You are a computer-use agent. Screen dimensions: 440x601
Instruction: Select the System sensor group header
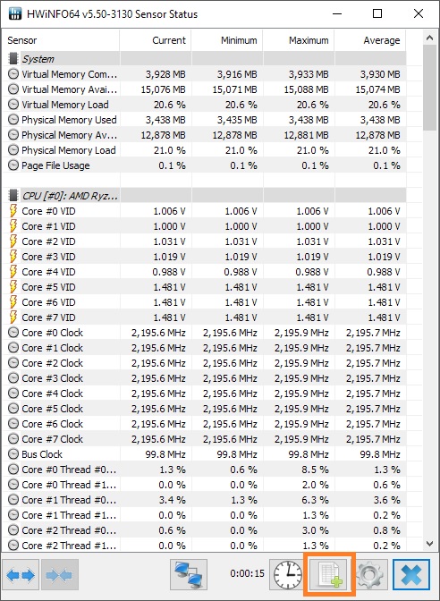204,59
